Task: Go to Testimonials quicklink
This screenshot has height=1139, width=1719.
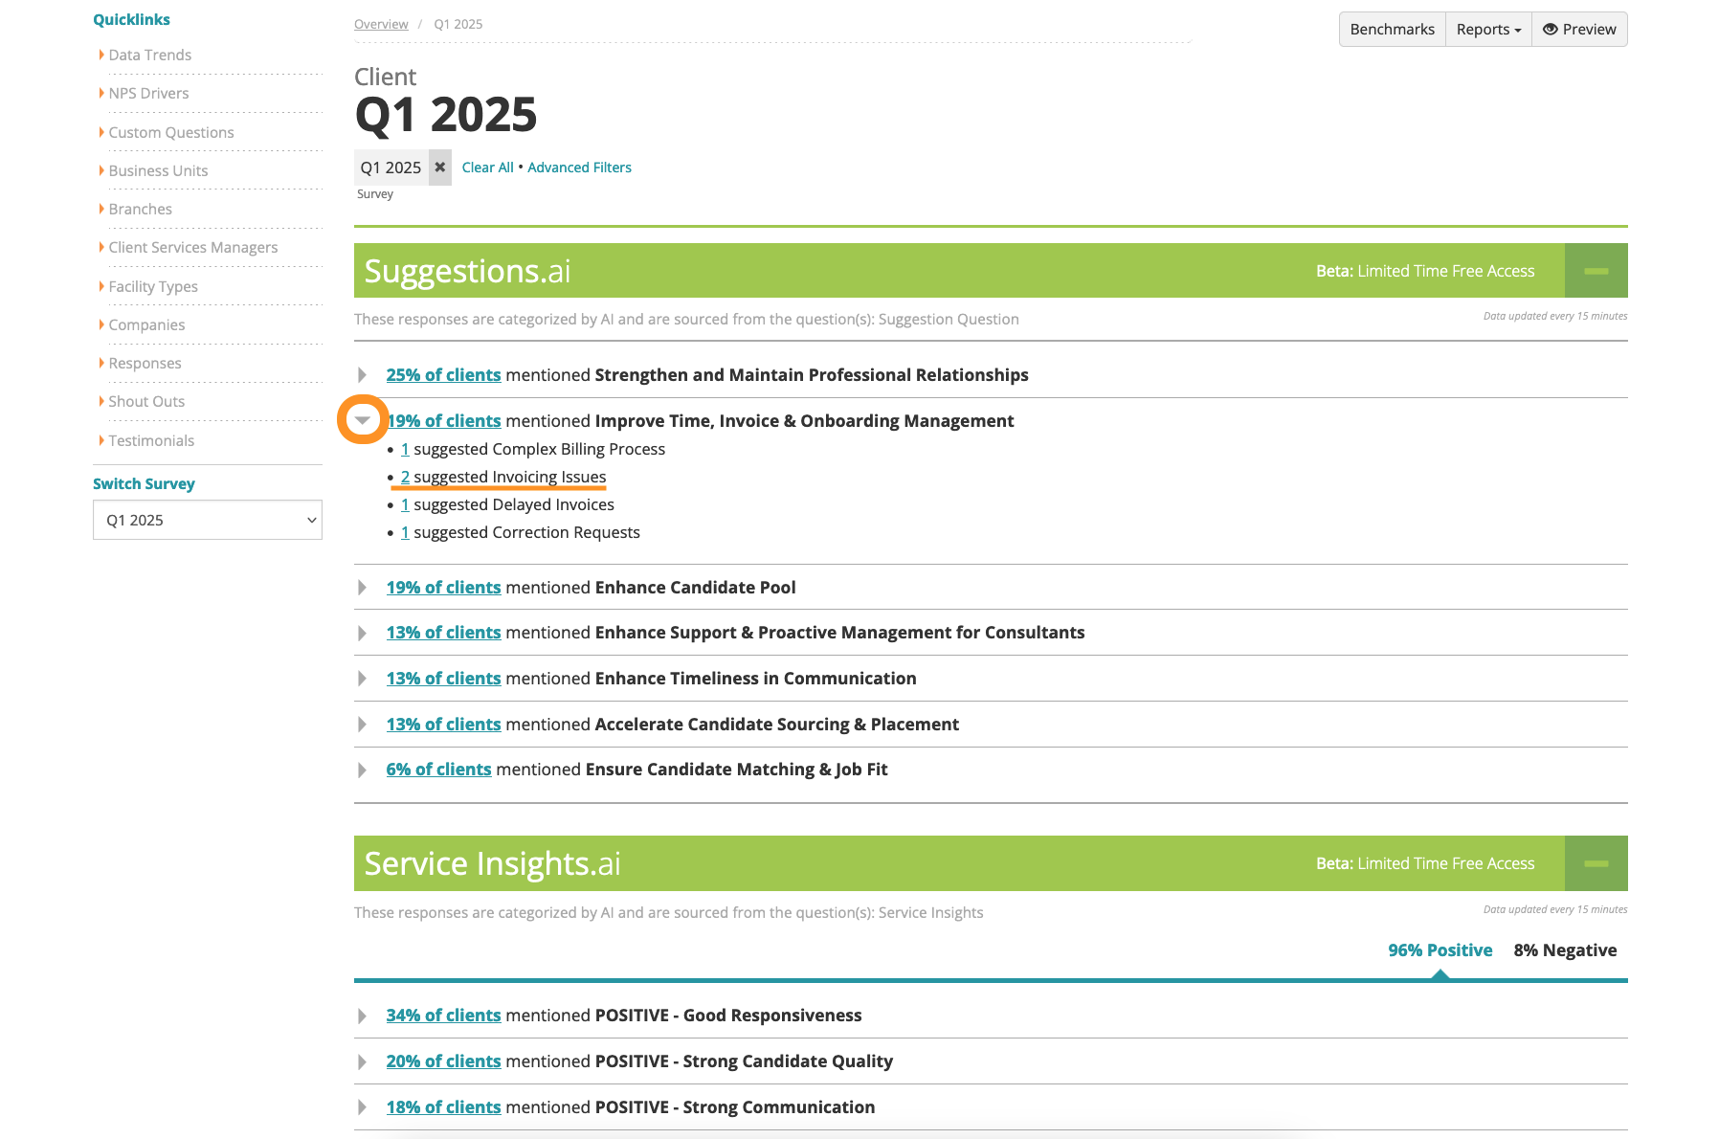Action: coord(151,440)
